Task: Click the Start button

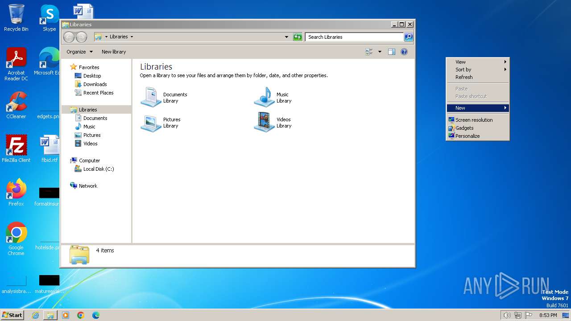Action: pyautogui.click(x=12, y=315)
